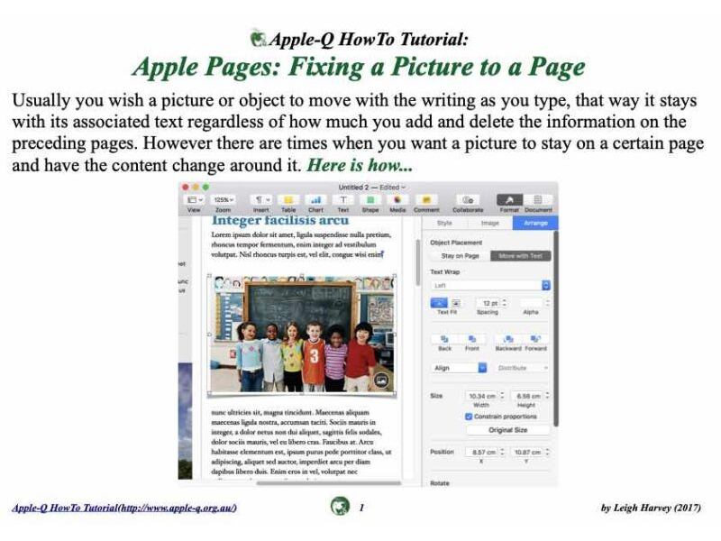Select the second Text Fit option
The height and width of the screenshot is (541, 721).
tap(456, 303)
